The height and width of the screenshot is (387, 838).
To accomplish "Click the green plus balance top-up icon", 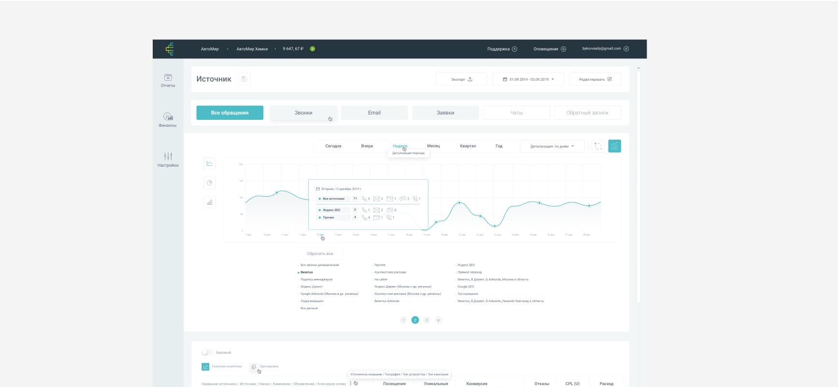I will point(313,49).
